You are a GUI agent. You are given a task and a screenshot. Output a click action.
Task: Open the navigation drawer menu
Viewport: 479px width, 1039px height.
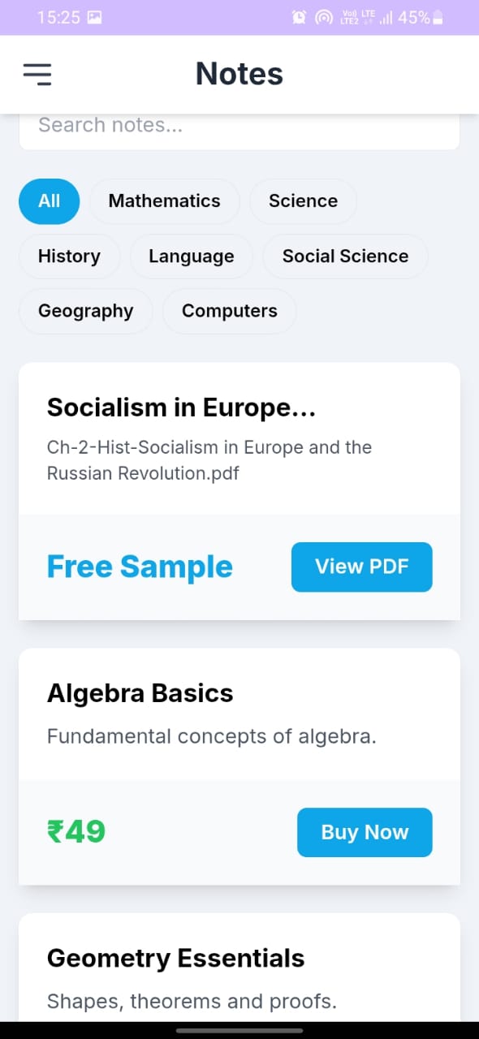[x=37, y=74]
